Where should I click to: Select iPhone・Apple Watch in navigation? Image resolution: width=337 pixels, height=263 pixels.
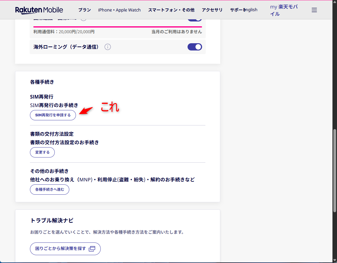coord(119,10)
